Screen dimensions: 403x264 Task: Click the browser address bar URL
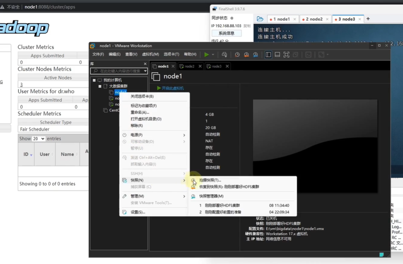50,7
